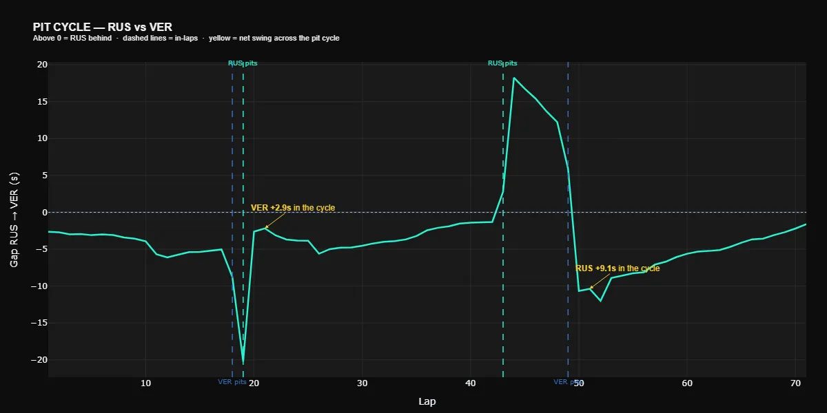Click the x-axis lap tick 70
The width and height of the screenshot is (827, 413).
click(x=795, y=382)
